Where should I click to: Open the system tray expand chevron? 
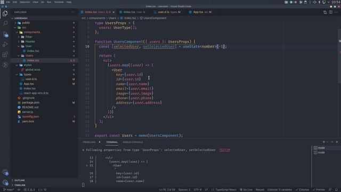[329, 2]
